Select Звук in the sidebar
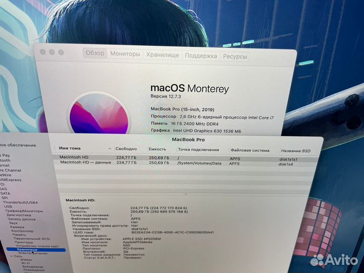This screenshot has height=273, width=364. pyautogui.click(x=13, y=223)
